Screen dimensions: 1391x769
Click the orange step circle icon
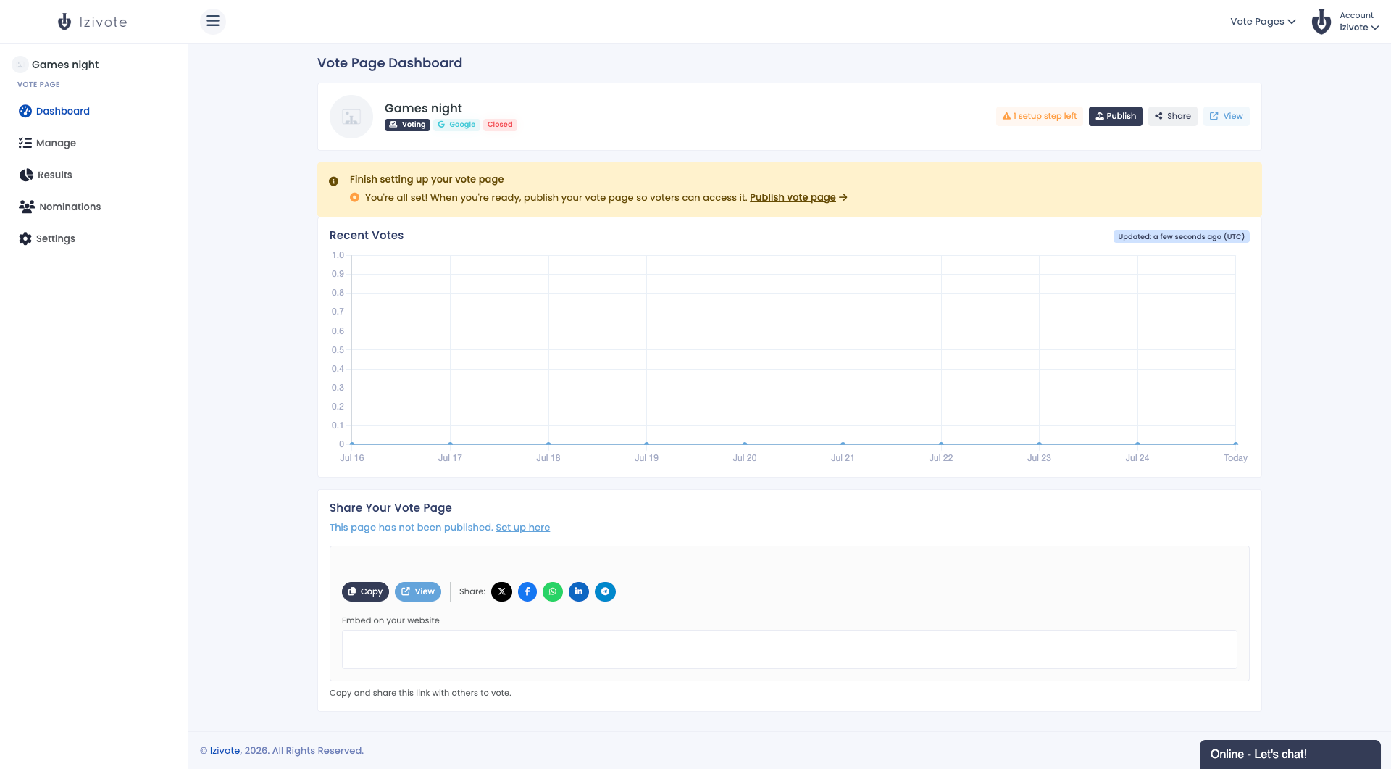[354, 197]
